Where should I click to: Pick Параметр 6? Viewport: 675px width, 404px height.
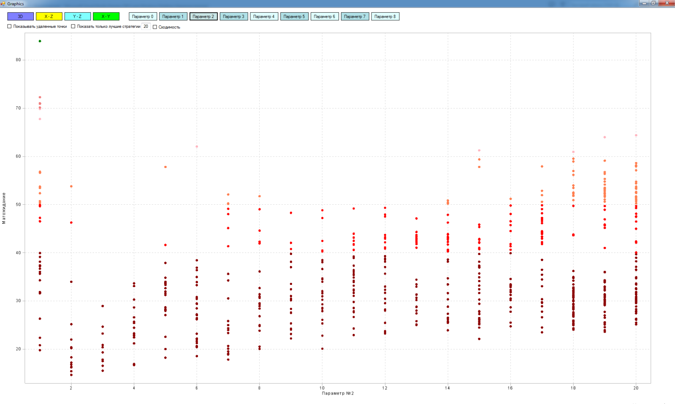325,16
